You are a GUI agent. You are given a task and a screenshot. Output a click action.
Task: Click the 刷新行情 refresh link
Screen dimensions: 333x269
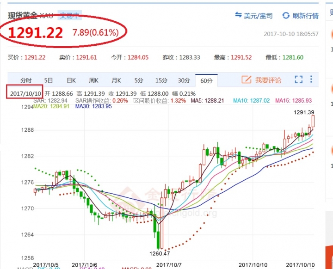305,16
